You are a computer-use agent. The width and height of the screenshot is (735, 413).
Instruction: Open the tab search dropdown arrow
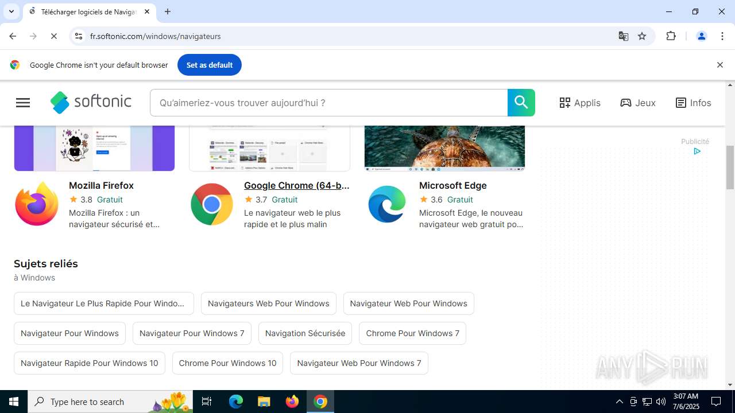click(x=11, y=11)
